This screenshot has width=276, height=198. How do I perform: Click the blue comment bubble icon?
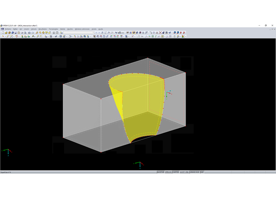tap(175, 33)
